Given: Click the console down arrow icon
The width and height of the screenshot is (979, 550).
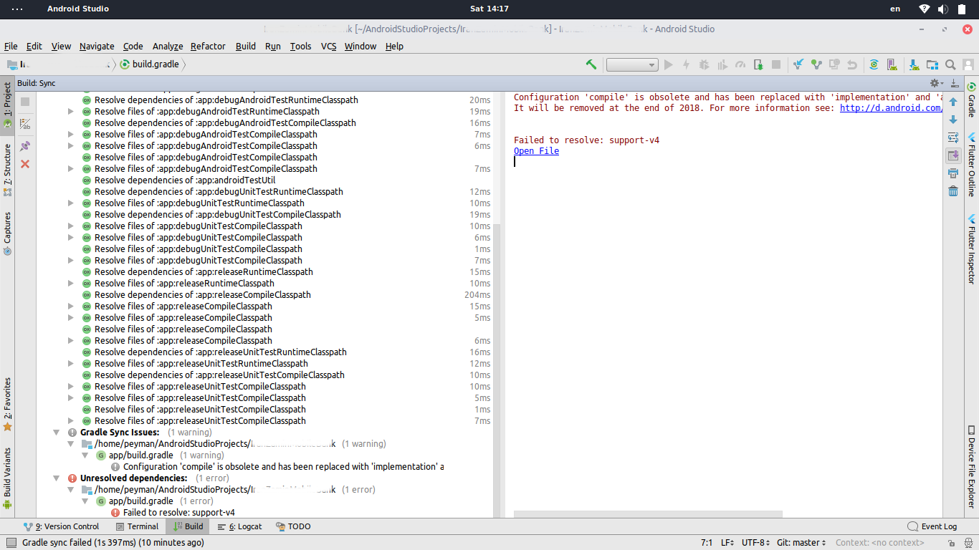Looking at the screenshot, I should pos(953,120).
